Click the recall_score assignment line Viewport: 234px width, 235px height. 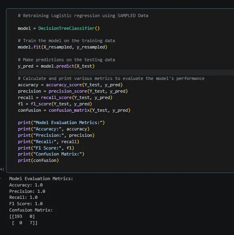click(65, 97)
